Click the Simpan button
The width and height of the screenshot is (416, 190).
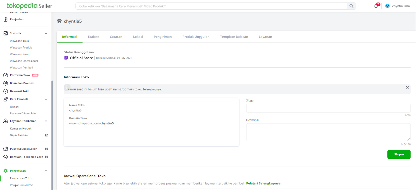(x=399, y=154)
